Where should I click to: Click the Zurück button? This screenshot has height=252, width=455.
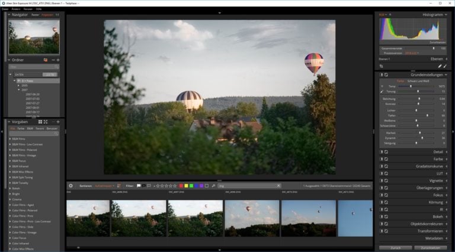click(395, 248)
